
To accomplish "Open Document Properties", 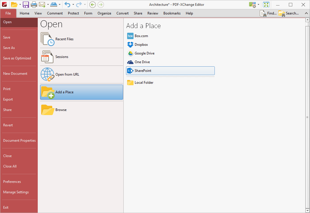I will pos(19,141).
